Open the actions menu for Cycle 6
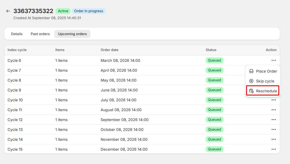The width and height of the screenshot is (290, 164). pos(273,60)
